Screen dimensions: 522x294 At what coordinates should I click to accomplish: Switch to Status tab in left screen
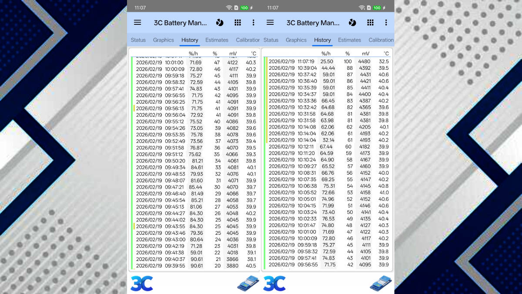tap(138, 40)
